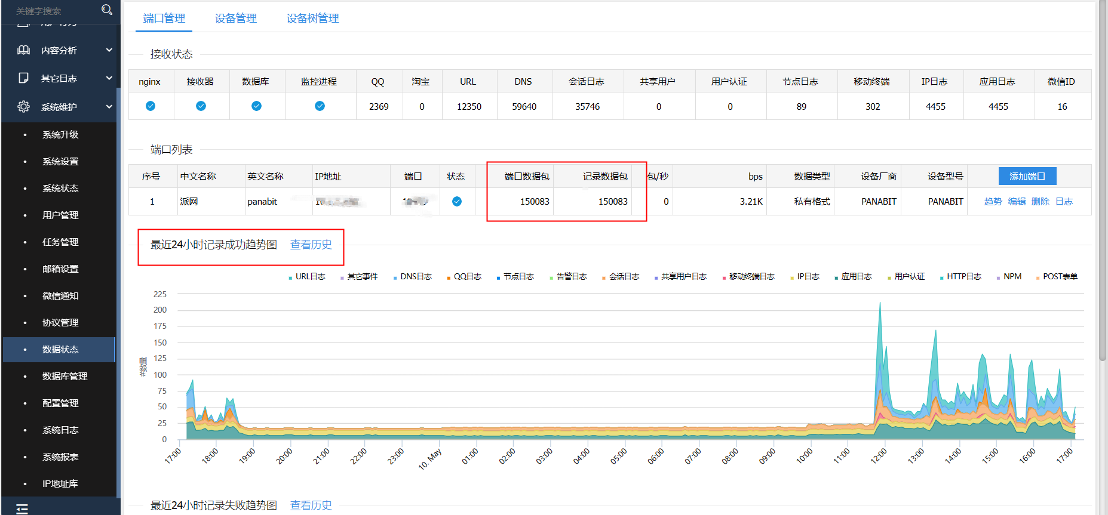Open 微信通知 in the sidebar
This screenshot has width=1108, height=515.
point(60,296)
